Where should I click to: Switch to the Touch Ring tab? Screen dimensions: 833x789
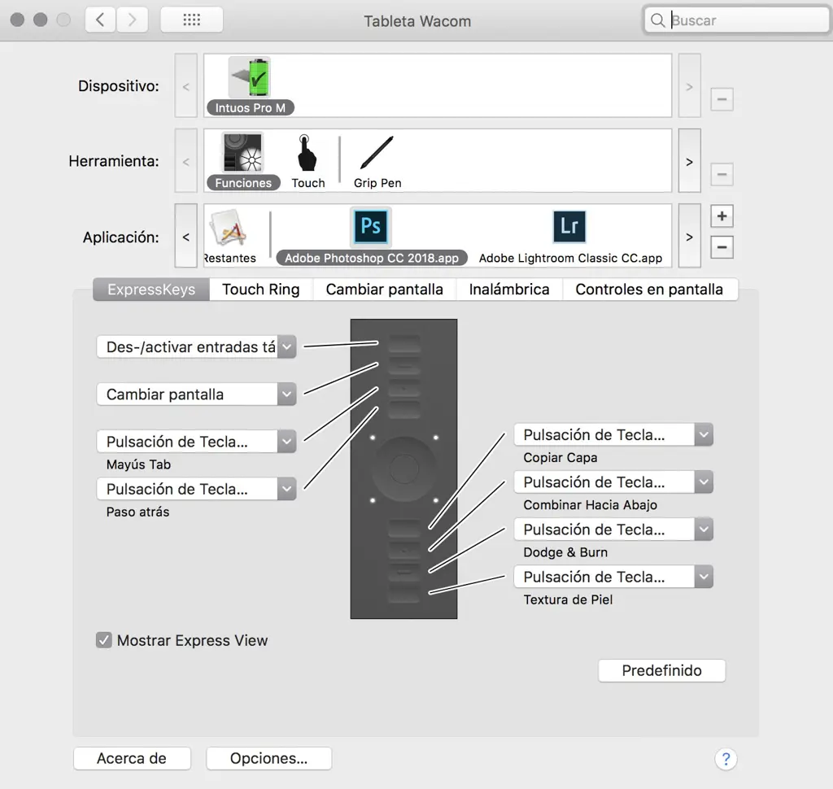260,289
